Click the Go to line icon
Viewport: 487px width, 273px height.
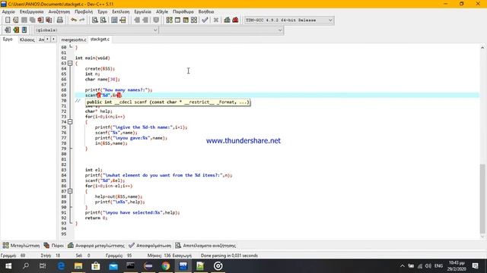123,20
